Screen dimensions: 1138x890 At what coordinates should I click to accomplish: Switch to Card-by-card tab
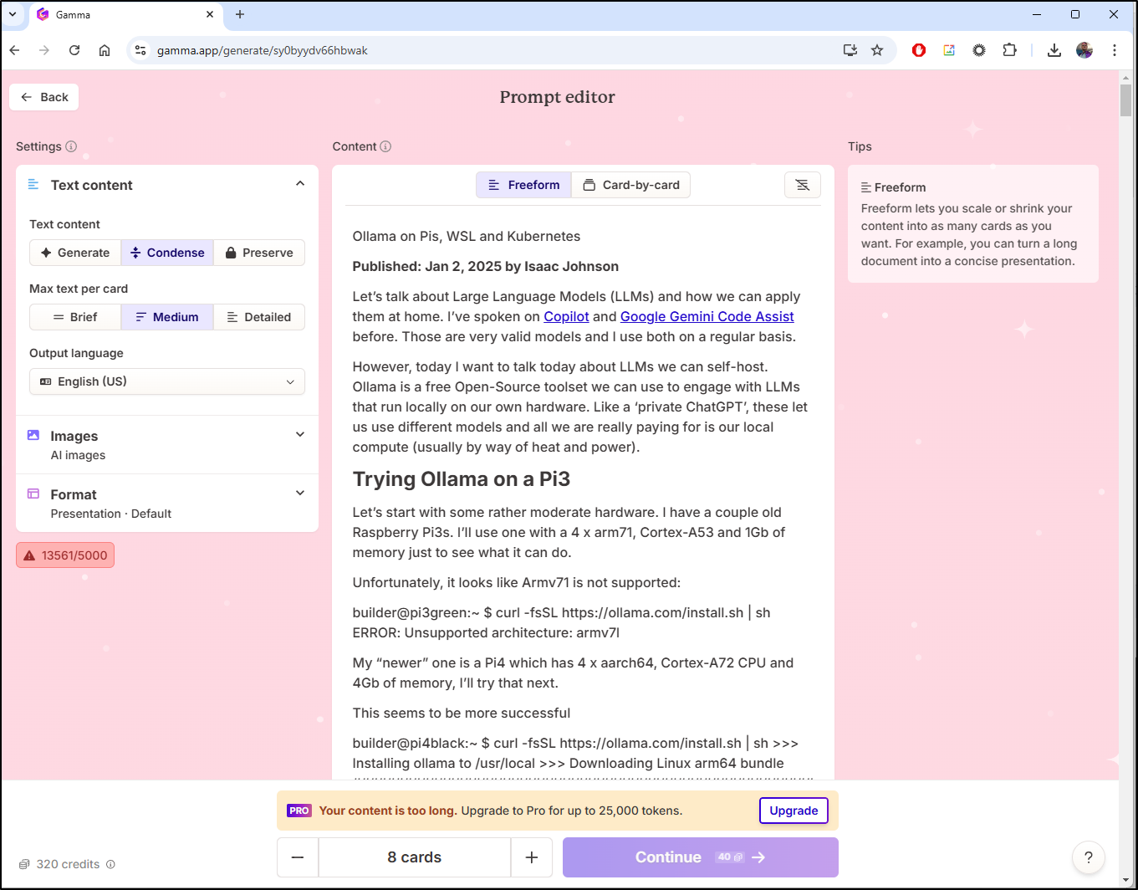[x=631, y=185]
